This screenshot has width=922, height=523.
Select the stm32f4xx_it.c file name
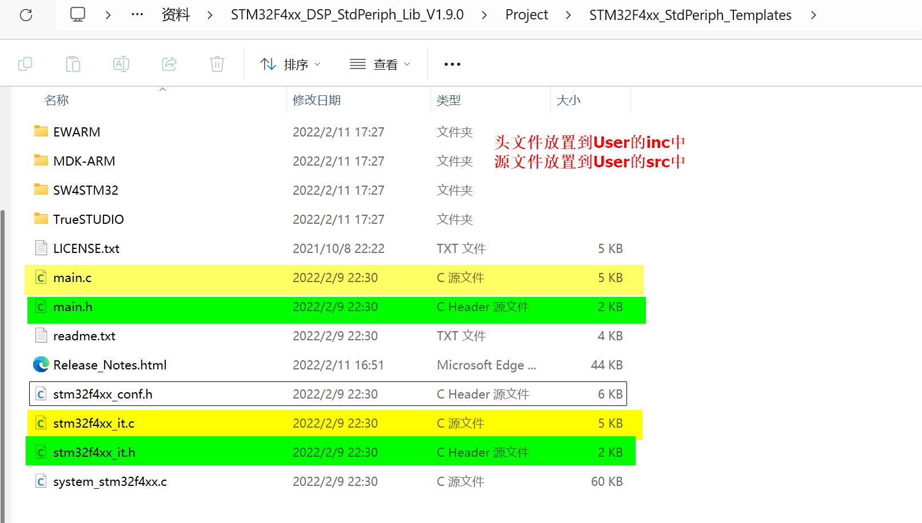(x=94, y=423)
